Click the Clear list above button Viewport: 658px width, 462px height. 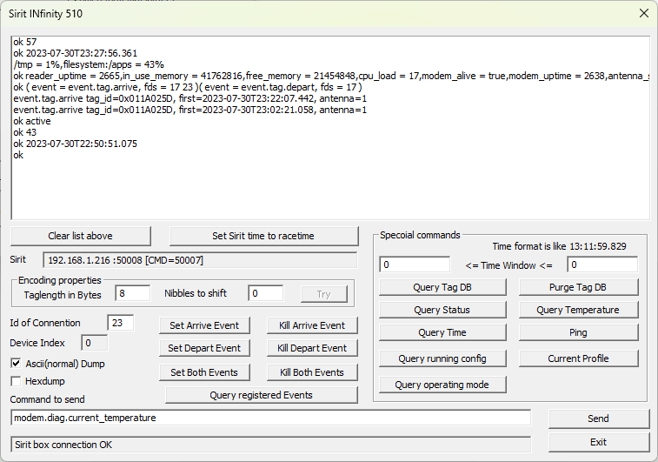click(x=80, y=236)
